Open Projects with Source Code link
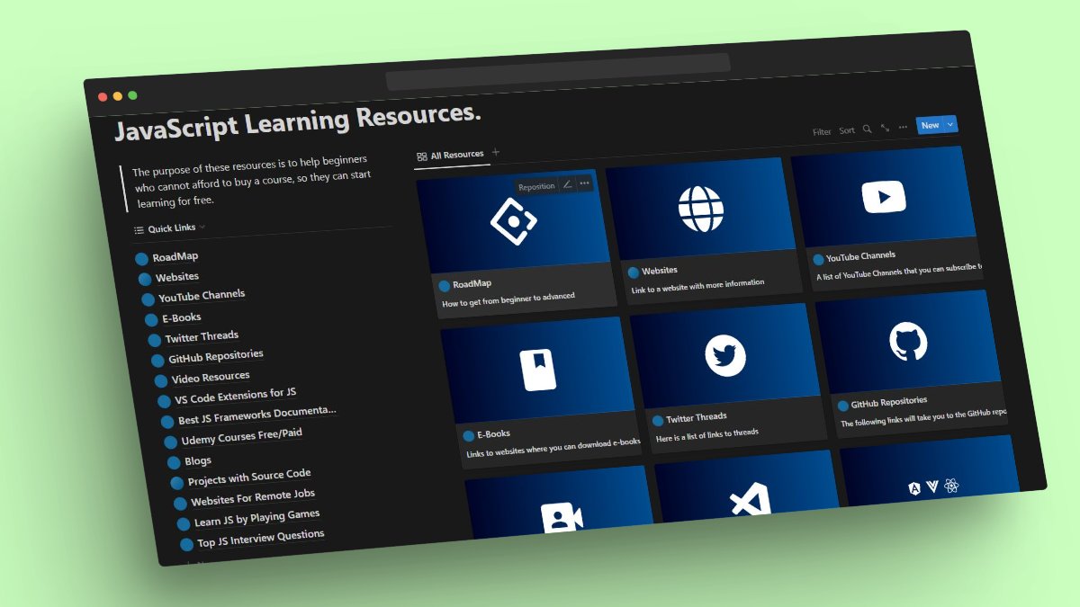This screenshot has width=1080, height=607. [248, 477]
